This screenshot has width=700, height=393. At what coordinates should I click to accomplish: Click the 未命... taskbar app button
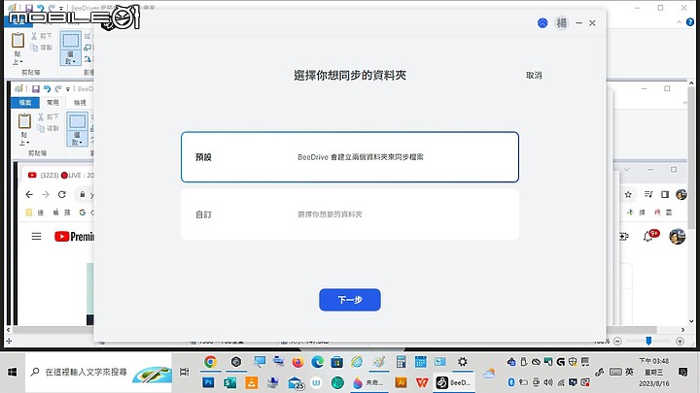[x=368, y=382]
